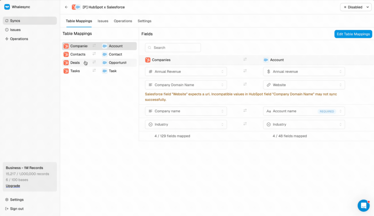Open the Website field dropdown
The image size is (374, 216).
[304, 85]
